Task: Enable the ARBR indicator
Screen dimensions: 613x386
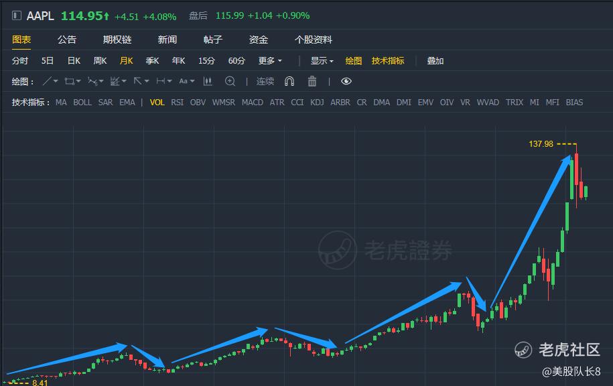Action: (x=340, y=103)
